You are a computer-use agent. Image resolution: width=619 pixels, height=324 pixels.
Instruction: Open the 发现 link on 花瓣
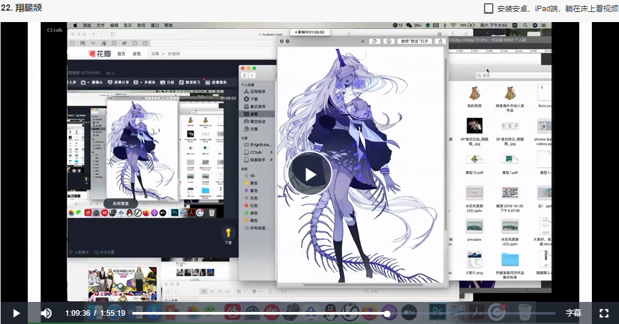tap(136, 54)
